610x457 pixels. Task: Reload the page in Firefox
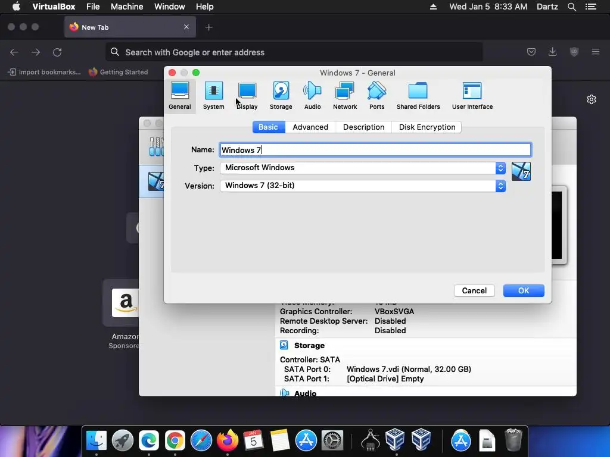pyautogui.click(x=57, y=52)
